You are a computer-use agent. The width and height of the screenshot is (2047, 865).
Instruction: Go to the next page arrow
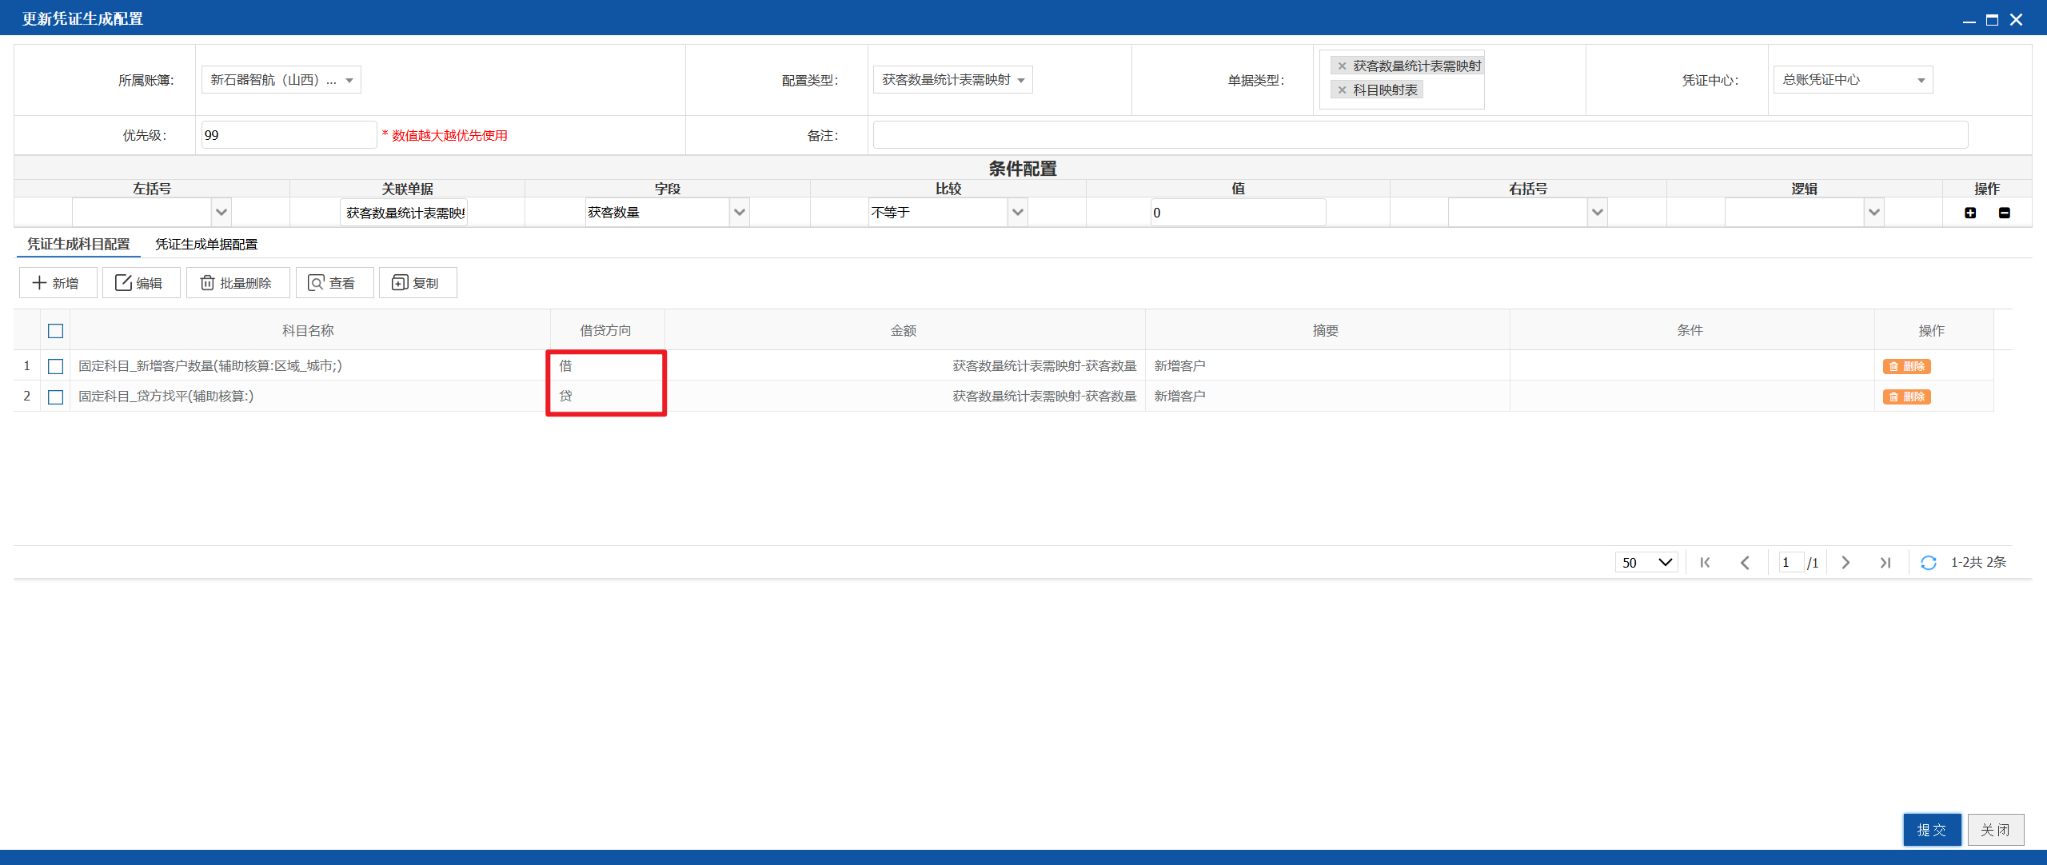1845,563
